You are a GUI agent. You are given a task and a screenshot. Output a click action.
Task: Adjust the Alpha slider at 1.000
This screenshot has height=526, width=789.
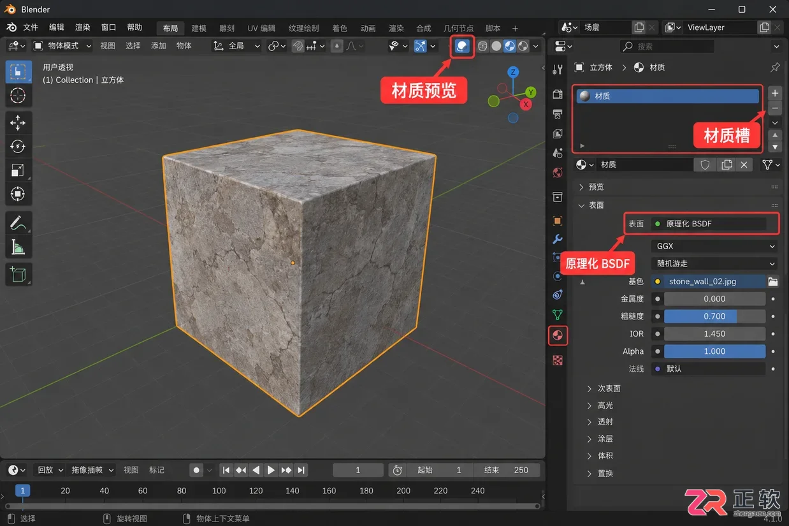pos(714,351)
